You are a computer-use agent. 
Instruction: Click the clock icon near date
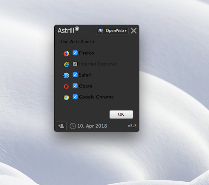click(x=73, y=126)
